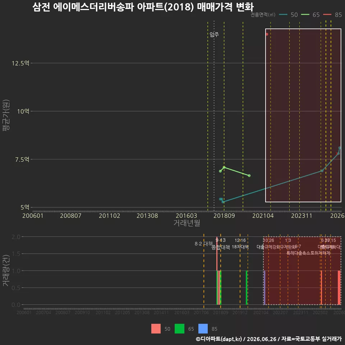The height and width of the screenshot is (345, 345).
Task: Click the green 65 legend line at top
Action: click(x=305, y=15)
